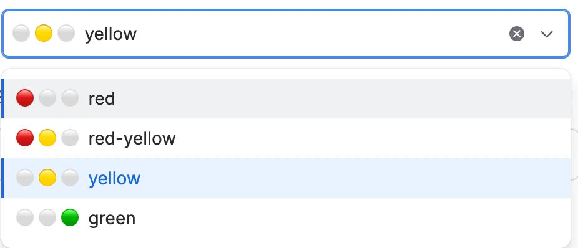
Task: Choose the red option from the list
Action: pyautogui.click(x=287, y=98)
